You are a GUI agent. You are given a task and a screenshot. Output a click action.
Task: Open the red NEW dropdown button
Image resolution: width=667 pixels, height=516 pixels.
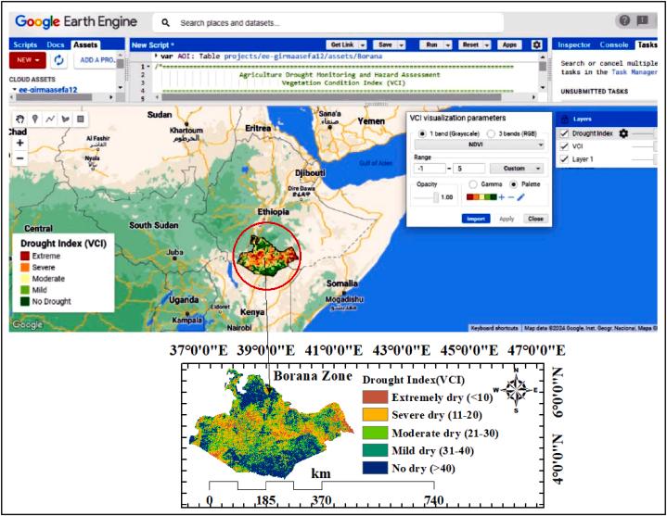coord(27,60)
